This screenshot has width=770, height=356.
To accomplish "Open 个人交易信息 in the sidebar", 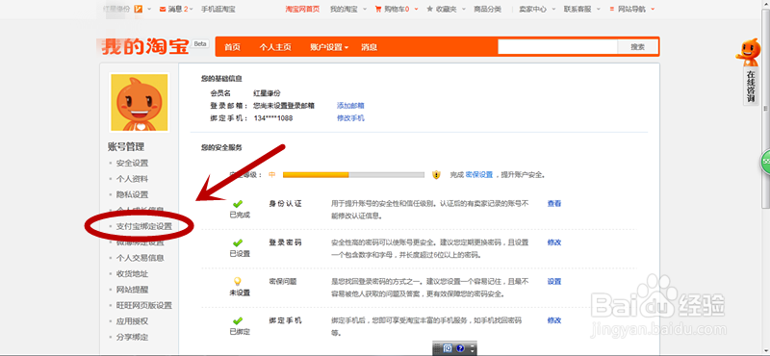I will click(140, 258).
